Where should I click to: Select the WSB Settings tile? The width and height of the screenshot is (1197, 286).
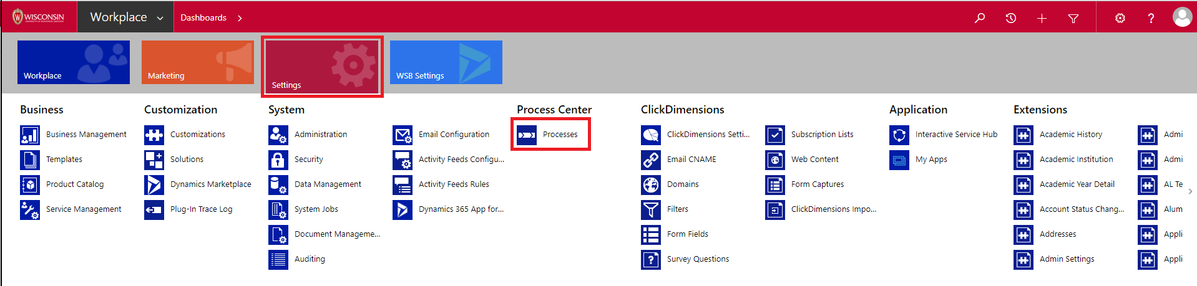click(x=446, y=62)
